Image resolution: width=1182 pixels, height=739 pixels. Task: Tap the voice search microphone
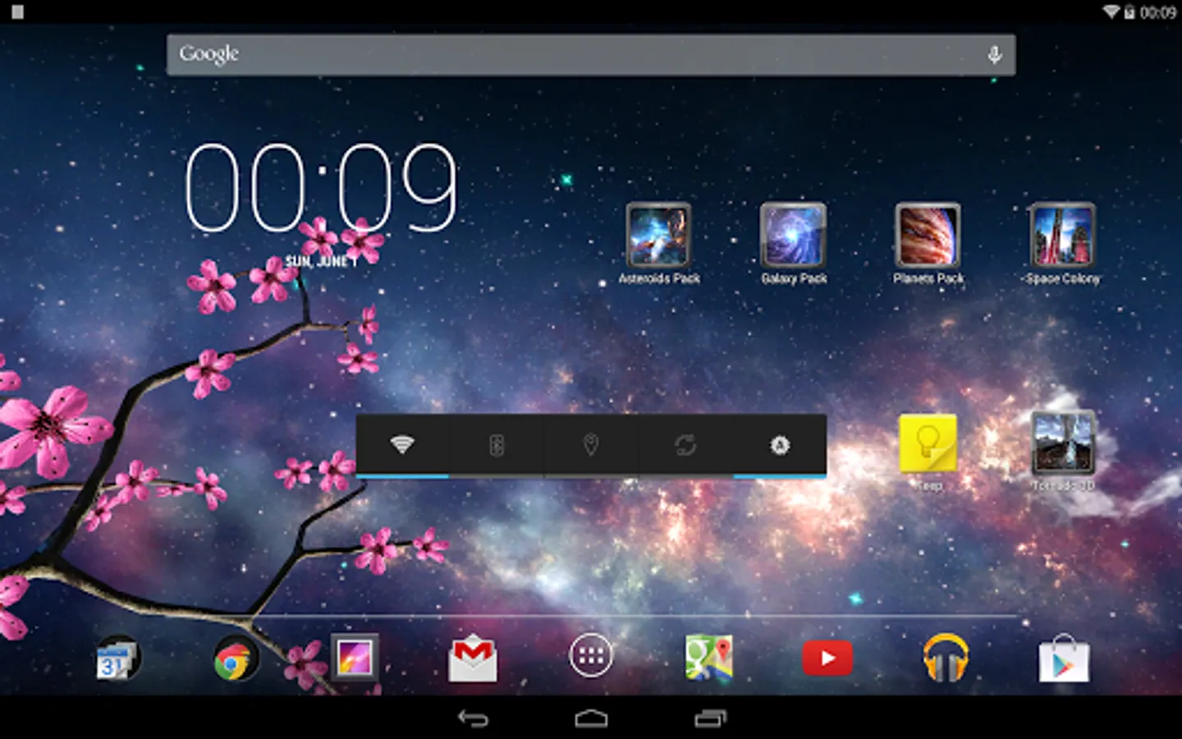click(x=994, y=55)
